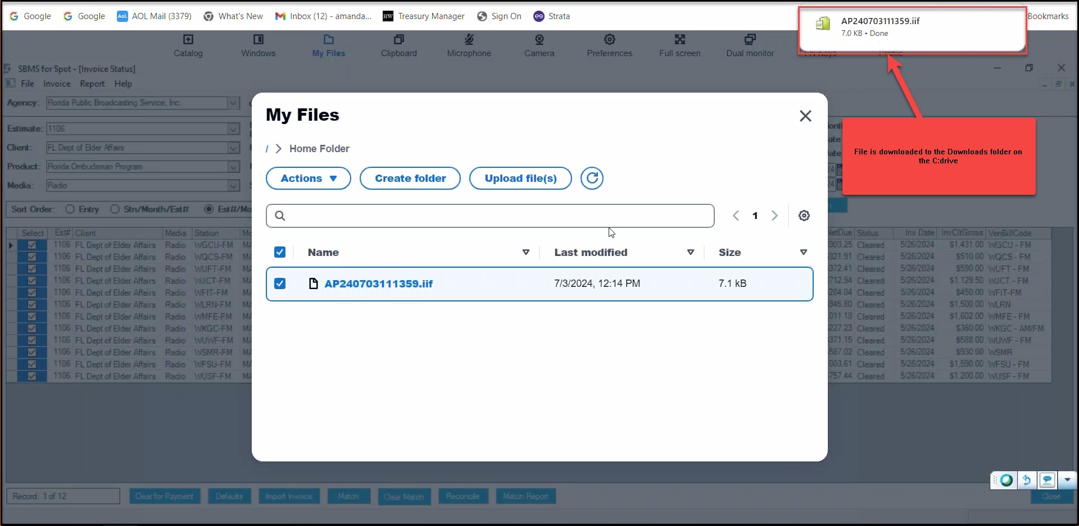This screenshot has height=526, width=1079.
Task: Open the Actions dropdown
Action: tap(309, 179)
